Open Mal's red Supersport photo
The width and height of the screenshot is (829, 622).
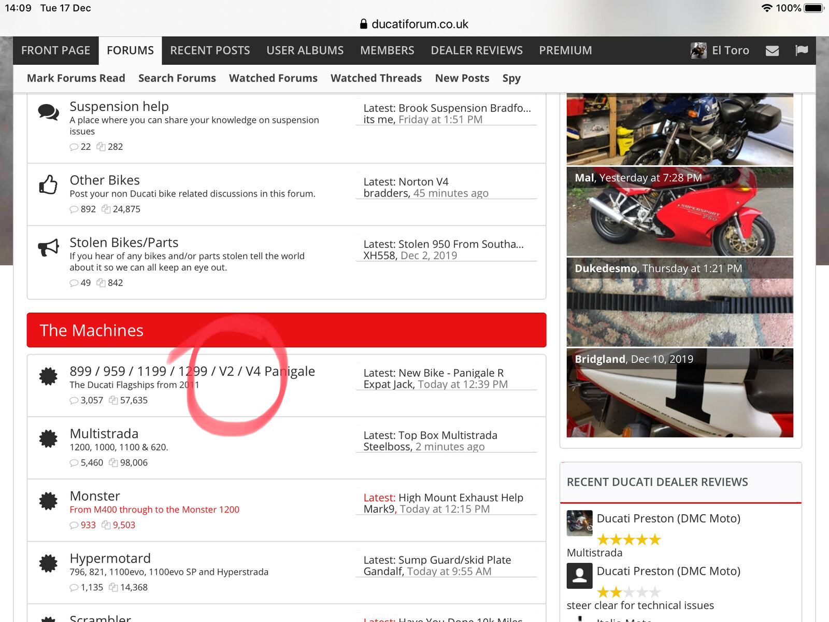(680, 211)
